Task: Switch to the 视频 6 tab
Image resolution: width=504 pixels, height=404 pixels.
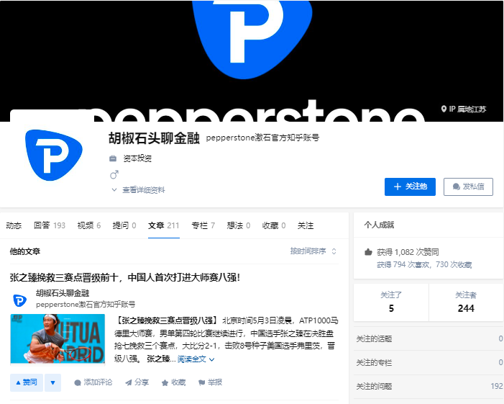Action: pos(89,225)
